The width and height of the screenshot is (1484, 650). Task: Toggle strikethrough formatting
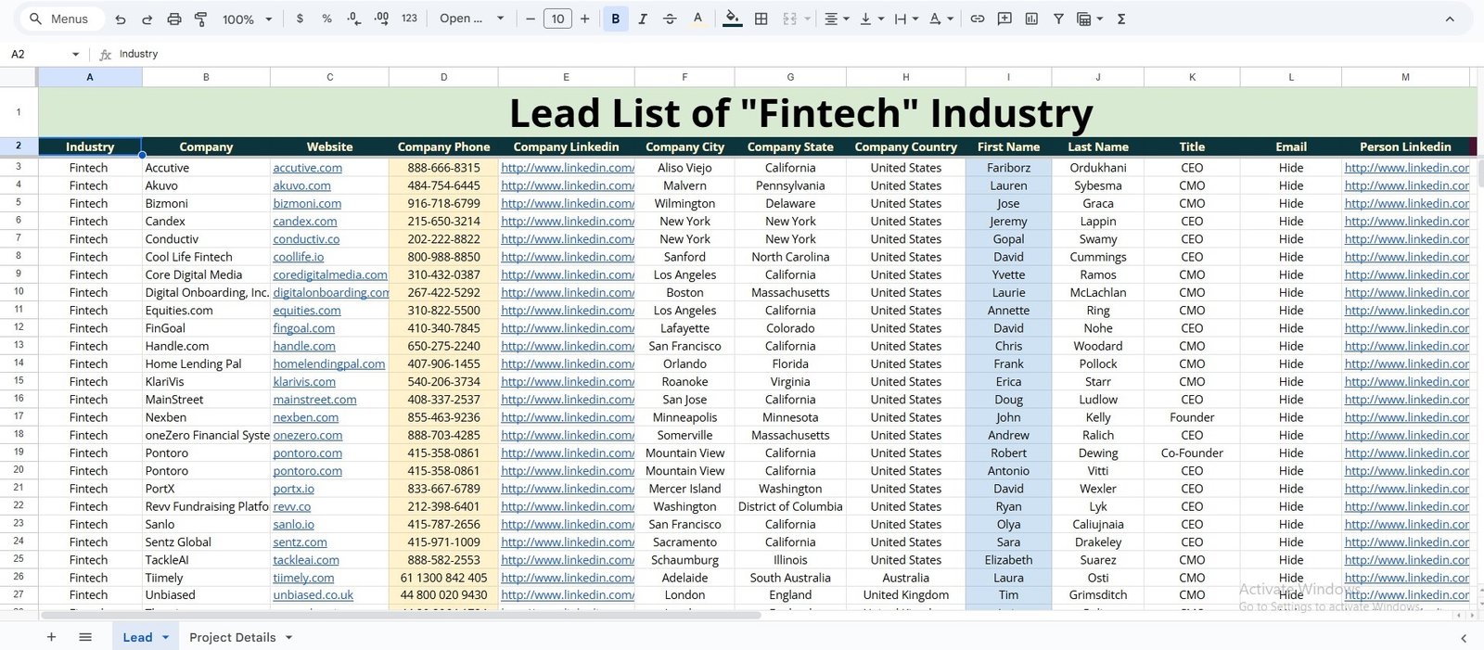point(670,19)
